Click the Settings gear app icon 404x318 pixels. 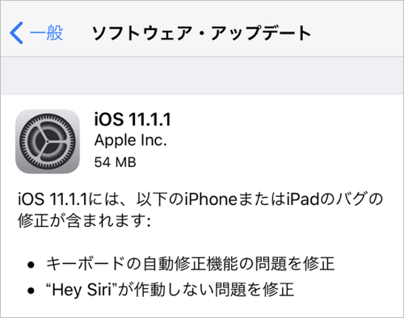pyautogui.click(x=48, y=141)
